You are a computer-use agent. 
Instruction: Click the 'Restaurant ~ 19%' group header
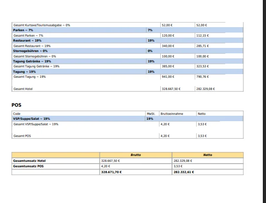(x=27, y=41)
